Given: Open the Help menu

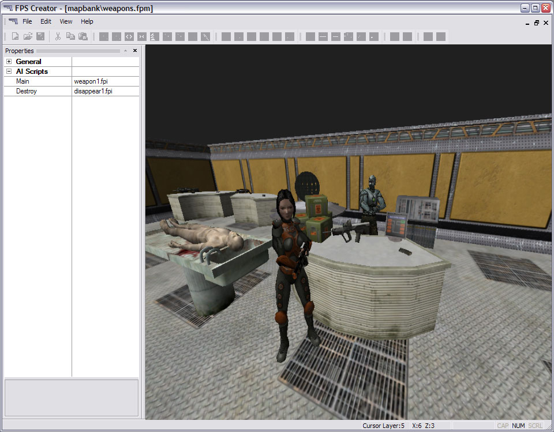Looking at the screenshot, I should point(87,21).
